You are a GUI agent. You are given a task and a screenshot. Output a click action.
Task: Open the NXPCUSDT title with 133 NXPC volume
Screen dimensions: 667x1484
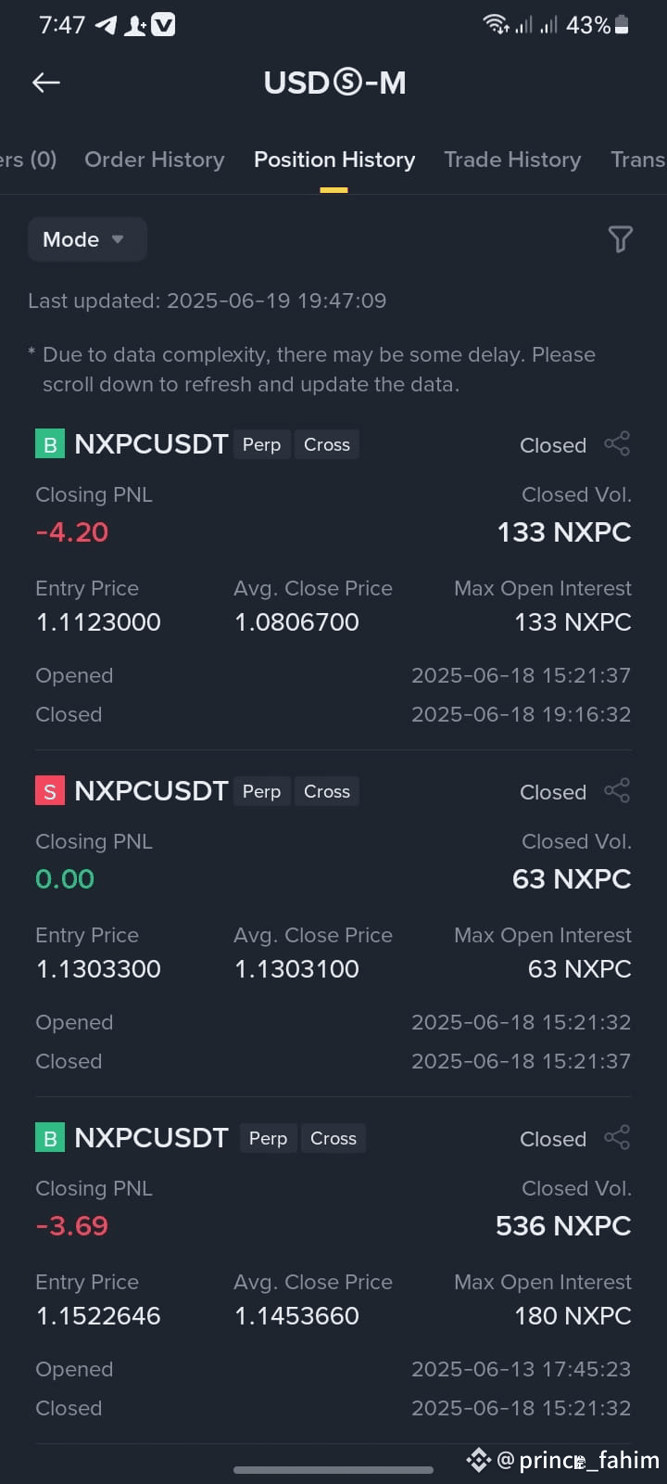(x=151, y=444)
